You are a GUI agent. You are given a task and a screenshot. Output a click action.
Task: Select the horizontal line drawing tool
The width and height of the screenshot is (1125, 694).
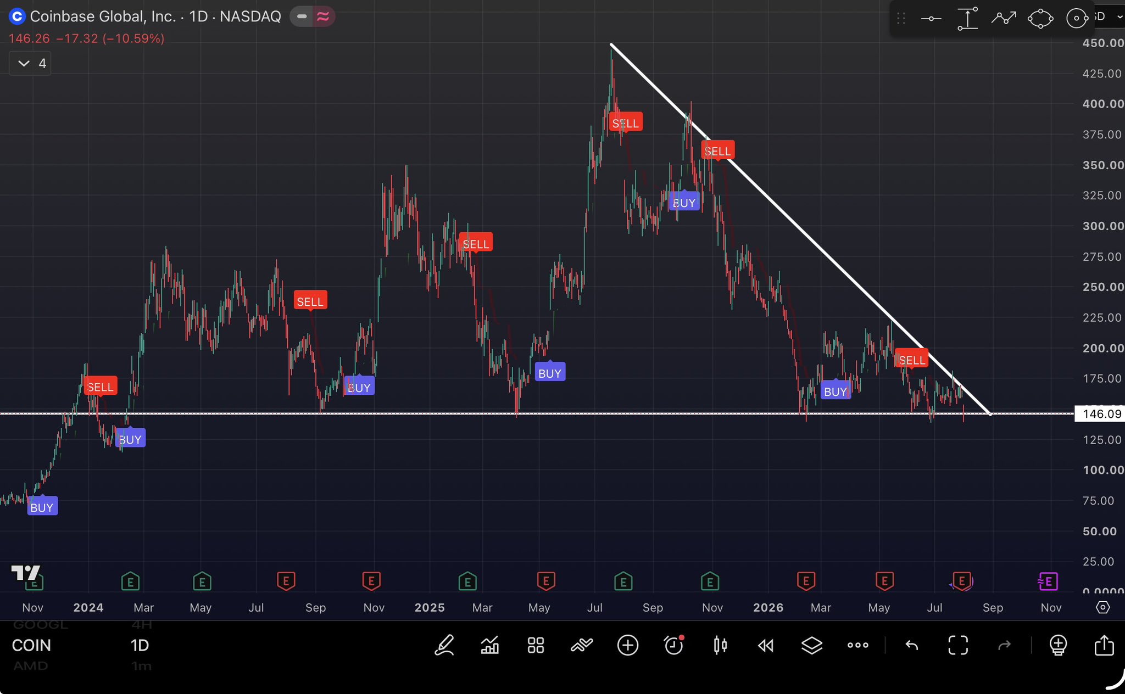point(931,19)
